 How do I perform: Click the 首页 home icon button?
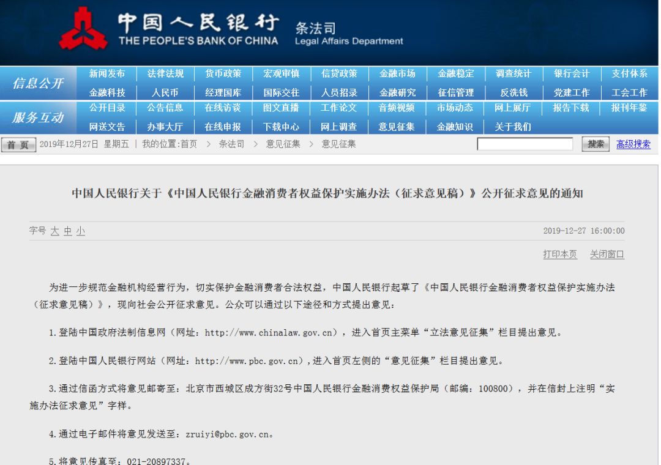click(x=18, y=144)
